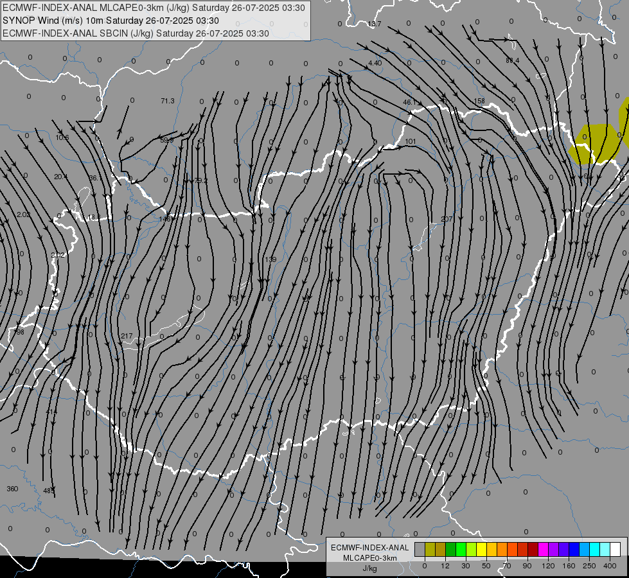
Task: Click the map value 158
Action: 479,101
